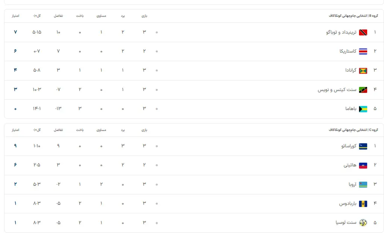
Task: Open team name کاستاریکا
Action: pos(348,51)
